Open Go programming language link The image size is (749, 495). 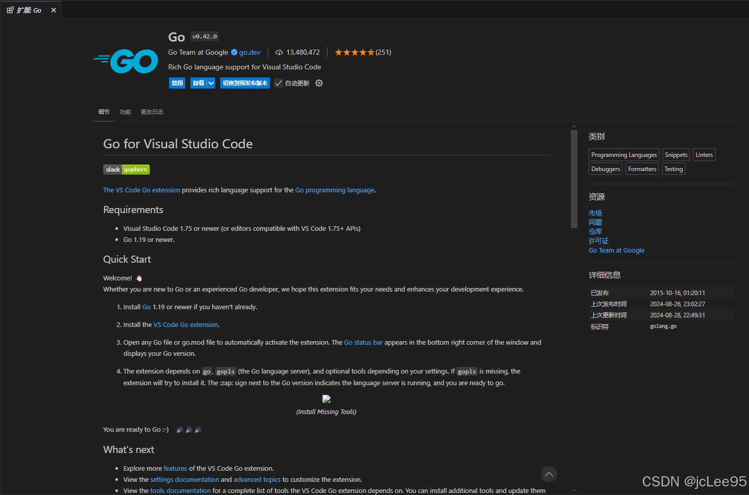coord(335,190)
